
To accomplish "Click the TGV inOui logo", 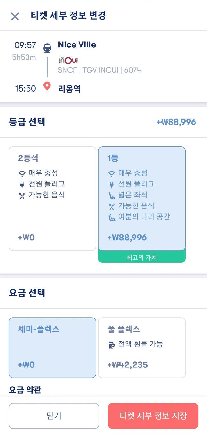I will point(67,60).
